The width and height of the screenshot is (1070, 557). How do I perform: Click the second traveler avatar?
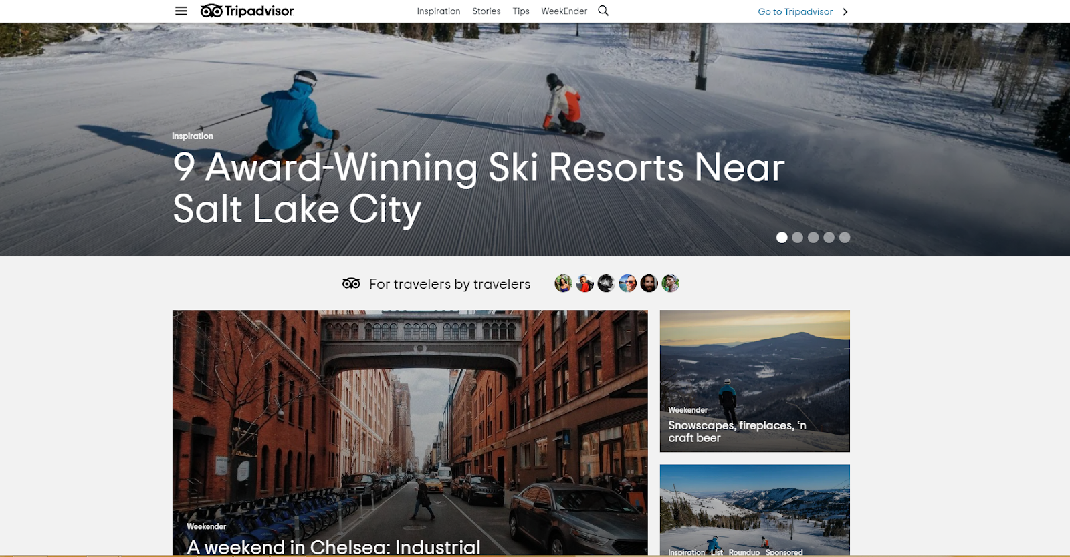(x=584, y=283)
